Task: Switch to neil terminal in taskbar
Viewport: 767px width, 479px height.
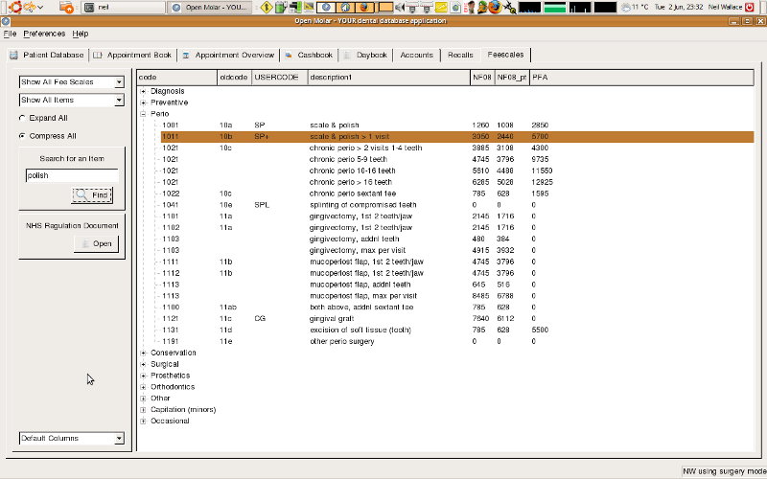Action: pos(124,7)
